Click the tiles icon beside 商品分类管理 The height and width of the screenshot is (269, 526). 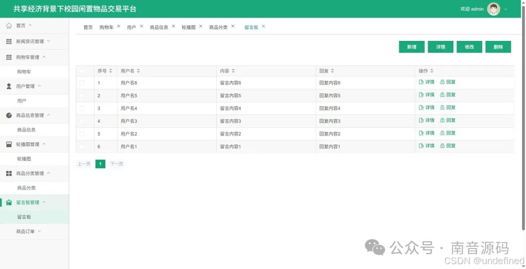click(9, 173)
